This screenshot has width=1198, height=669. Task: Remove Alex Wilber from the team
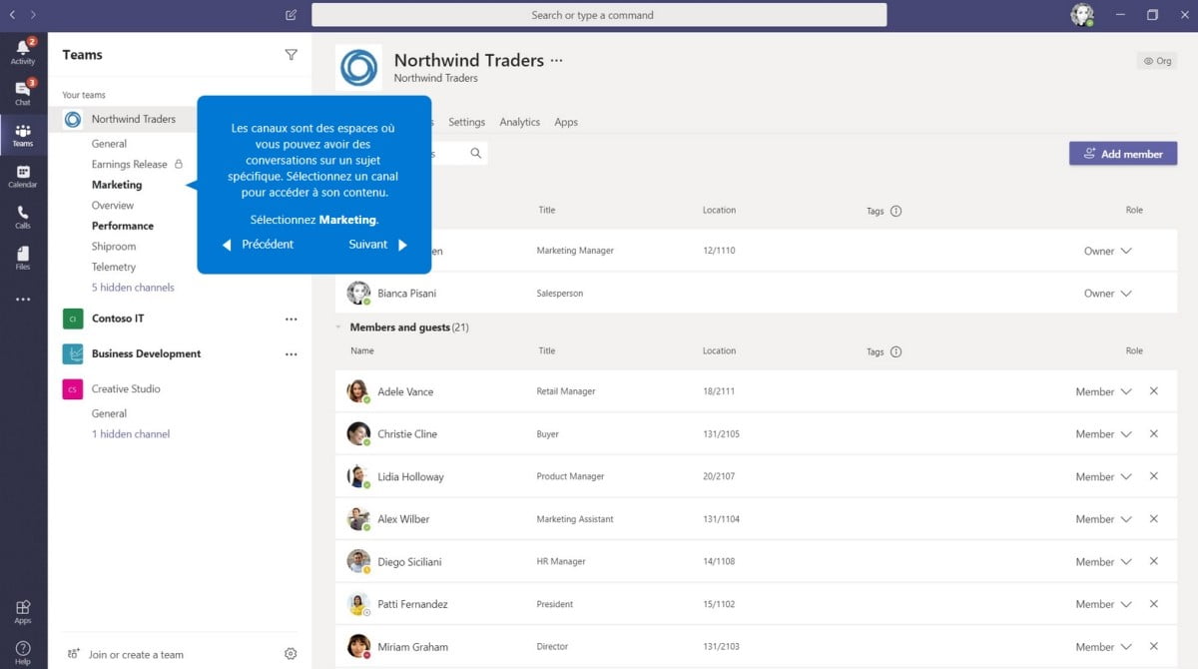(1154, 519)
